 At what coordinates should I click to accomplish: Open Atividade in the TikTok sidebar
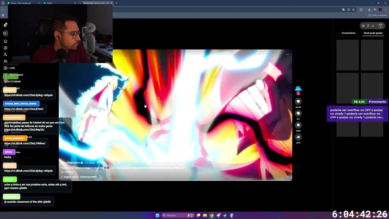13,81
